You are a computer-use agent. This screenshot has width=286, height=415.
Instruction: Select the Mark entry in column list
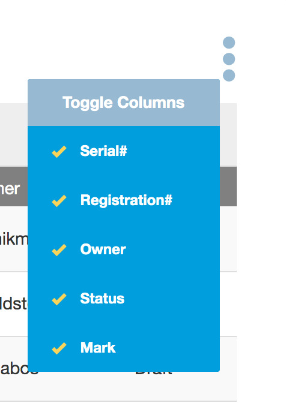(x=98, y=347)
